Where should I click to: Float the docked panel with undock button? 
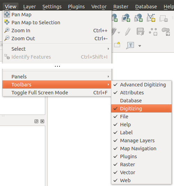point(36,121)
